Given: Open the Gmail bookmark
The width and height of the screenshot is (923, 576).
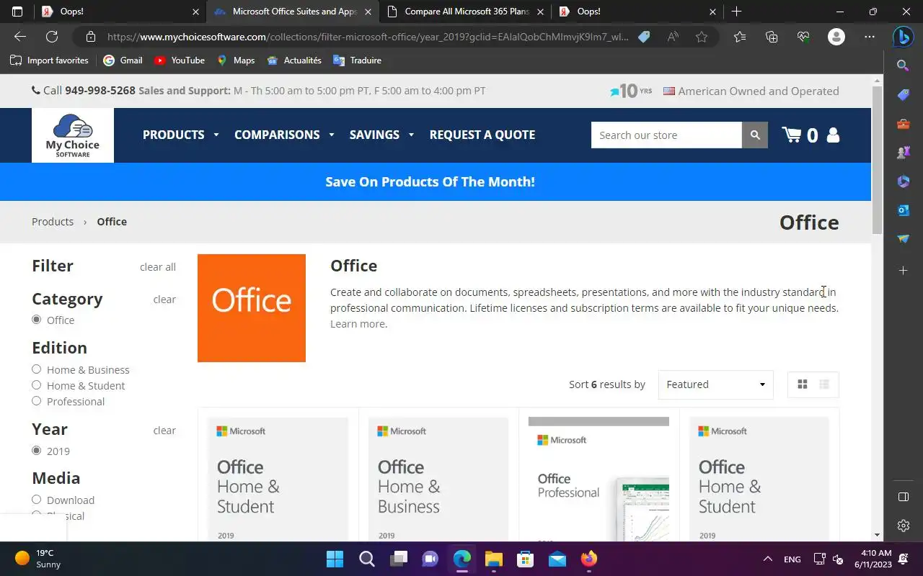Looking at the screenshot, I should coord(123,60).
